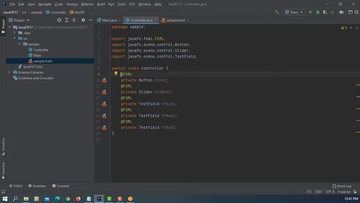Select Scratches and Consoles node

[35, 78]
